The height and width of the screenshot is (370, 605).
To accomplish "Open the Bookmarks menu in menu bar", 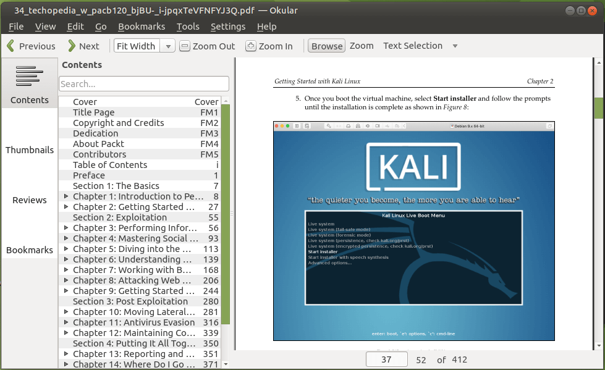I will pyautogui.click(x=142, y=27).
